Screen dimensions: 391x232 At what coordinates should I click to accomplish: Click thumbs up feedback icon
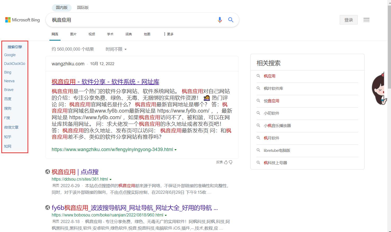[226, 162]
